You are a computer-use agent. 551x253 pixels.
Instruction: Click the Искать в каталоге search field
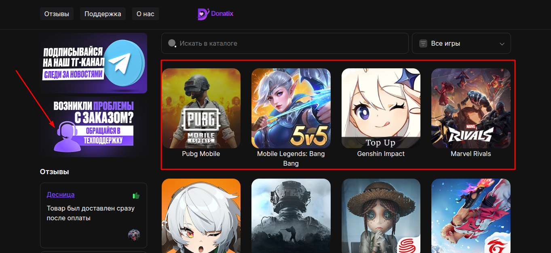(285, 43)
